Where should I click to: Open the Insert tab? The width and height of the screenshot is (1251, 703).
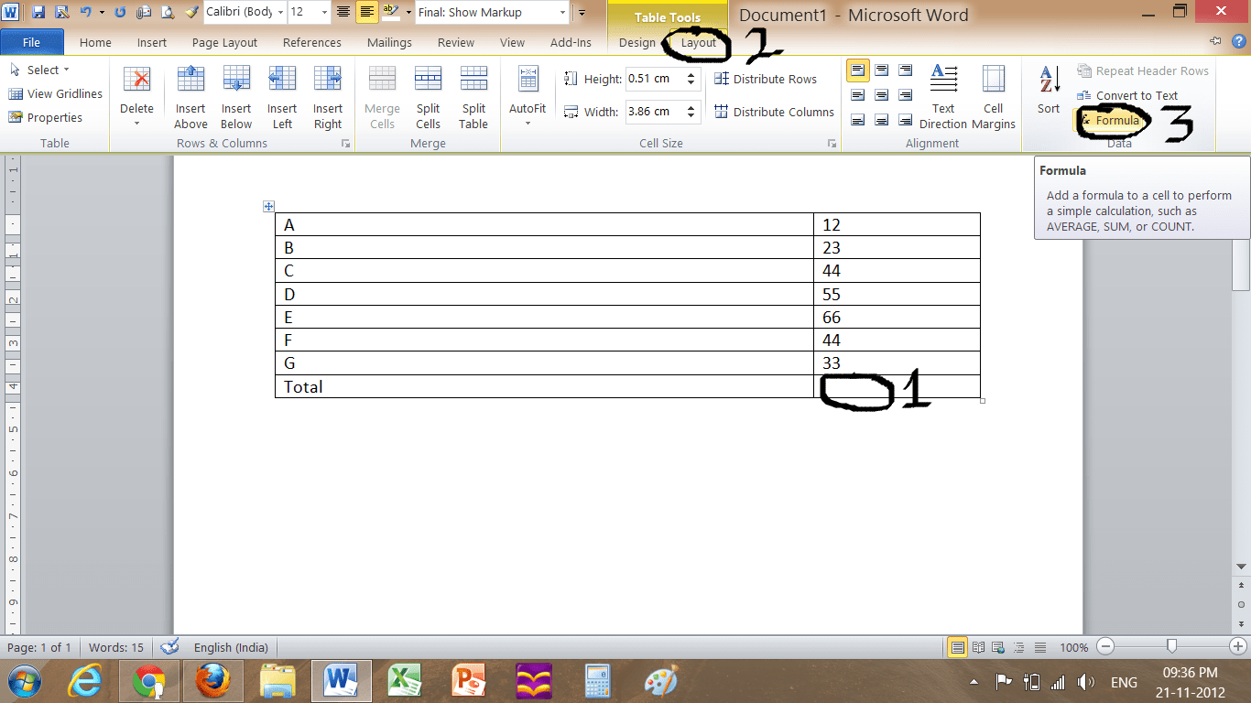pyautogui.click(x=152, y=42)
